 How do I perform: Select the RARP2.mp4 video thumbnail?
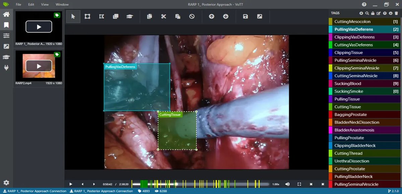(39, 66)
